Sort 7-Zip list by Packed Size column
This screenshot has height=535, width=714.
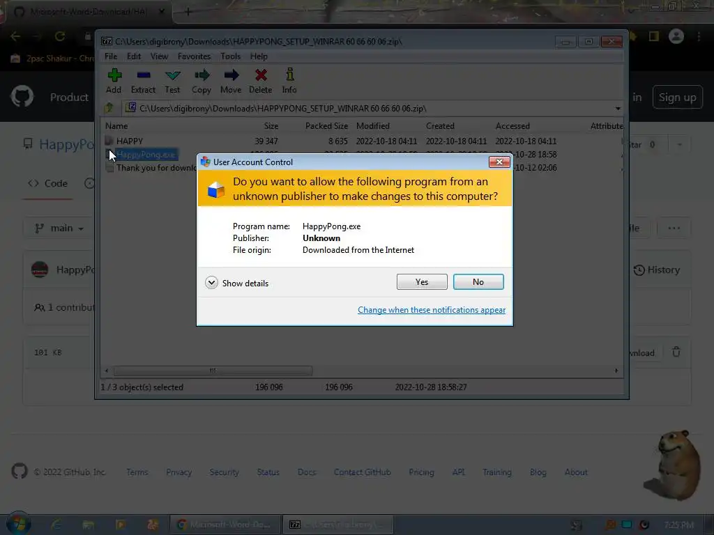coord(326,126)
